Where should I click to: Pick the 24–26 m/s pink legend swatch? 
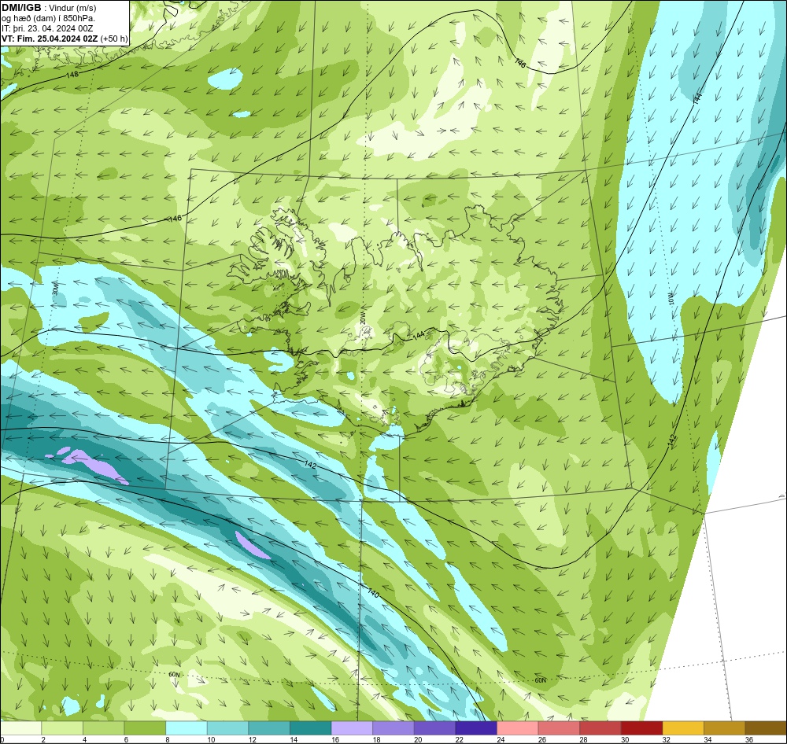(518, 728)
